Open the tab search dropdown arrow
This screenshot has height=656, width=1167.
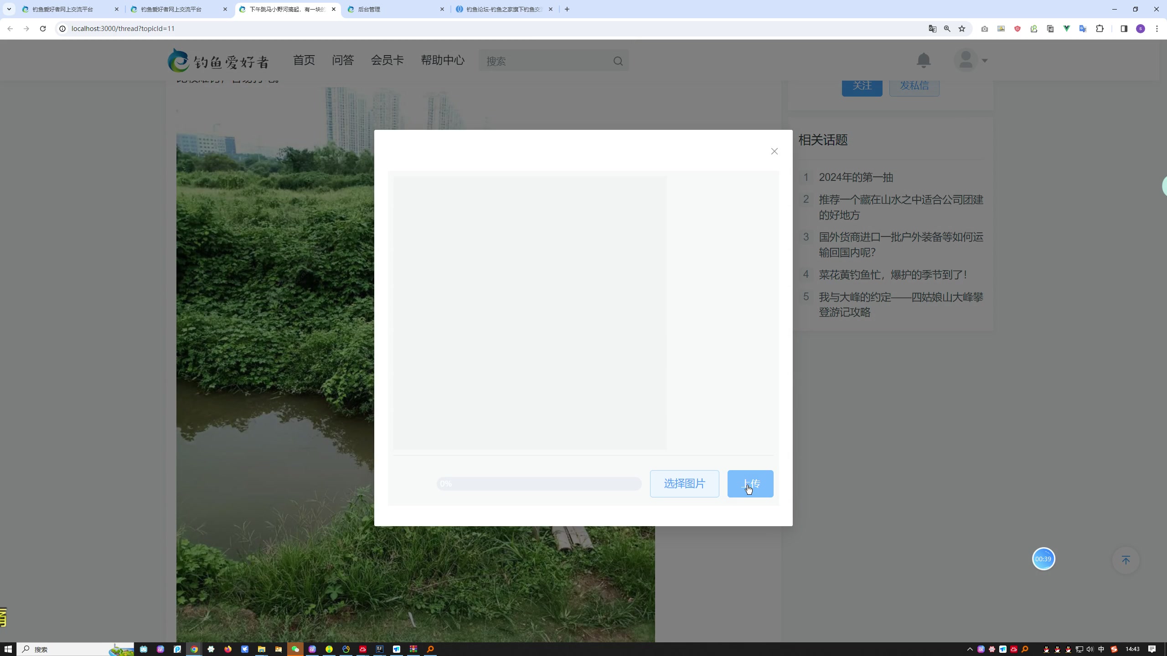[x=9, y=9]
